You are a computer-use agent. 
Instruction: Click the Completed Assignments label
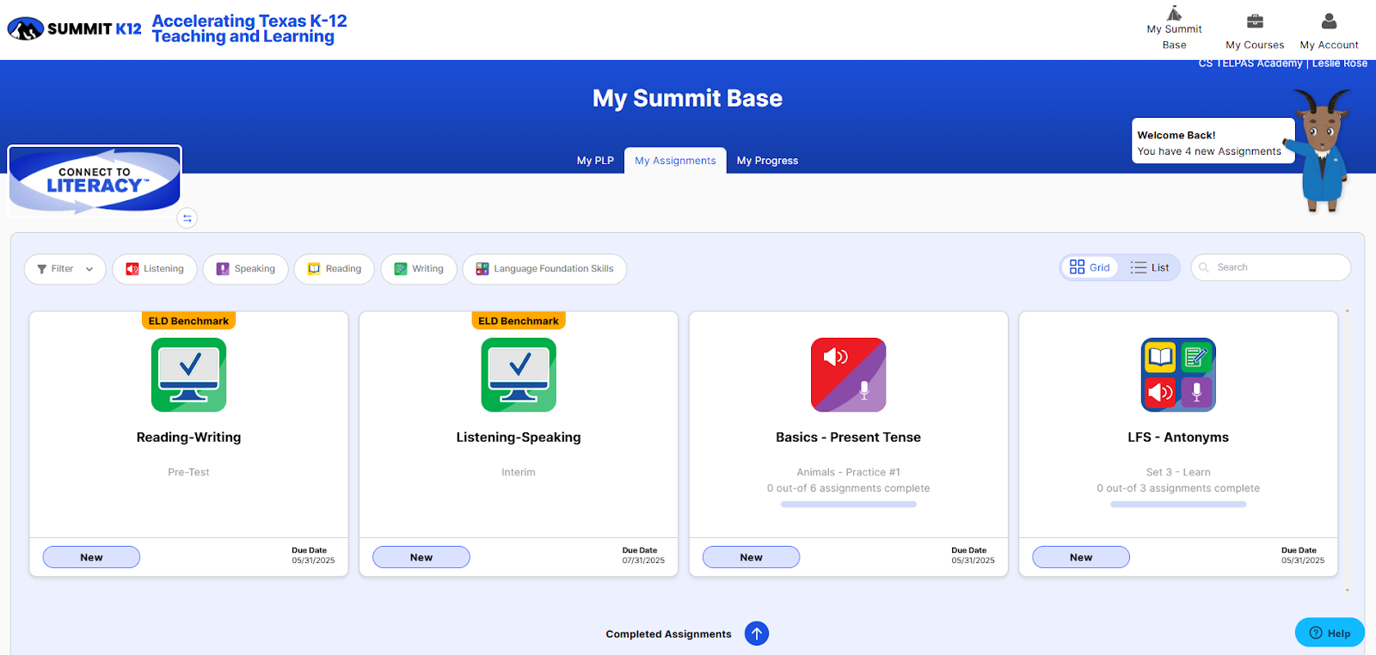668,634
